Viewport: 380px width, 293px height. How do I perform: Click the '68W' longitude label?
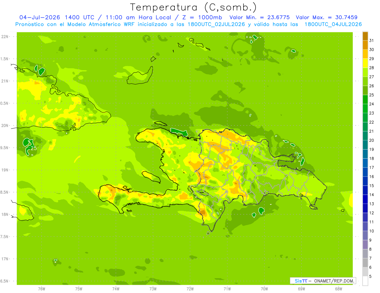tap(338, 289)
